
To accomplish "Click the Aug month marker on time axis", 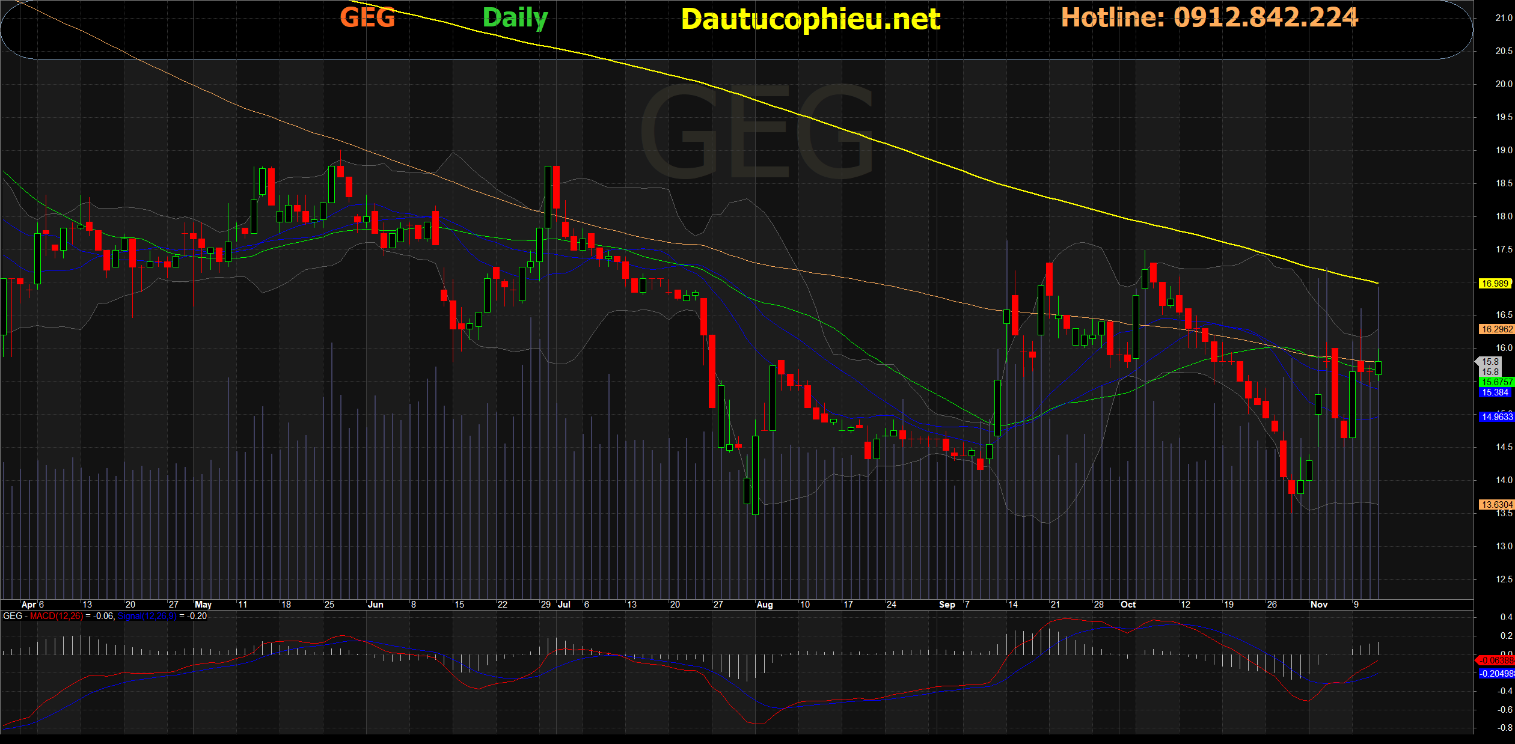I will click(x=764, y=605).
